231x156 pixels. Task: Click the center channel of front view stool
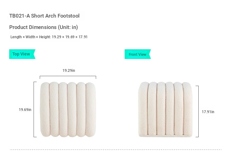(x=165, y=109)
